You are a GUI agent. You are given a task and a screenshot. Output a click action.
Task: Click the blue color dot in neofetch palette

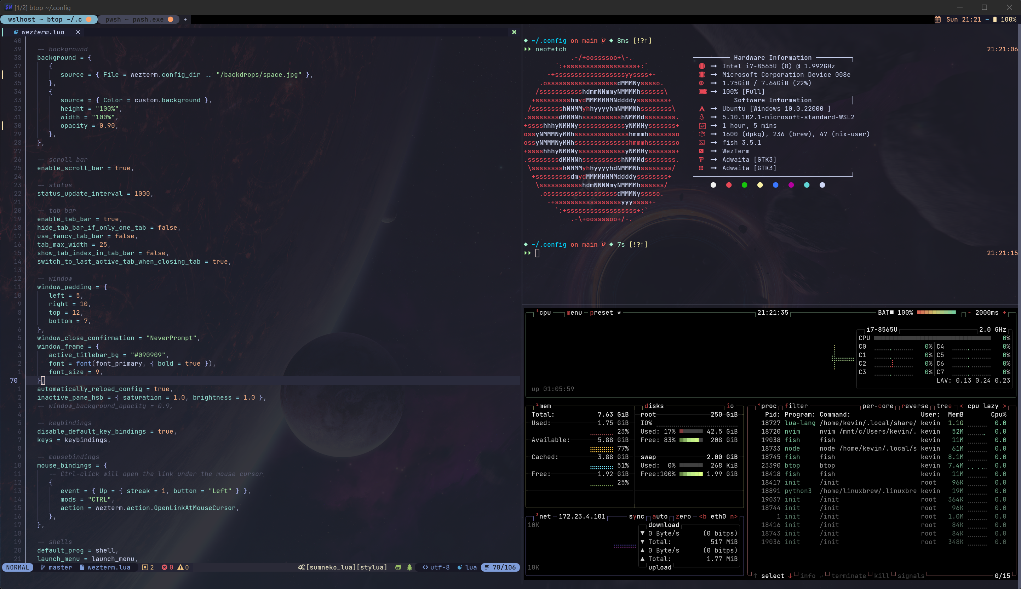[x=775, y=185]
